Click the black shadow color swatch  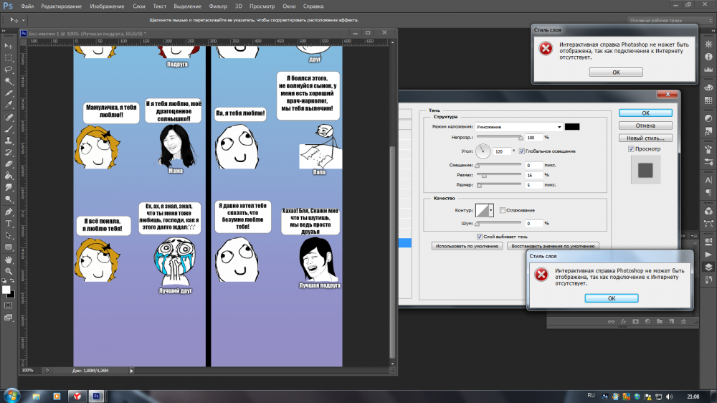coord(572,127)
